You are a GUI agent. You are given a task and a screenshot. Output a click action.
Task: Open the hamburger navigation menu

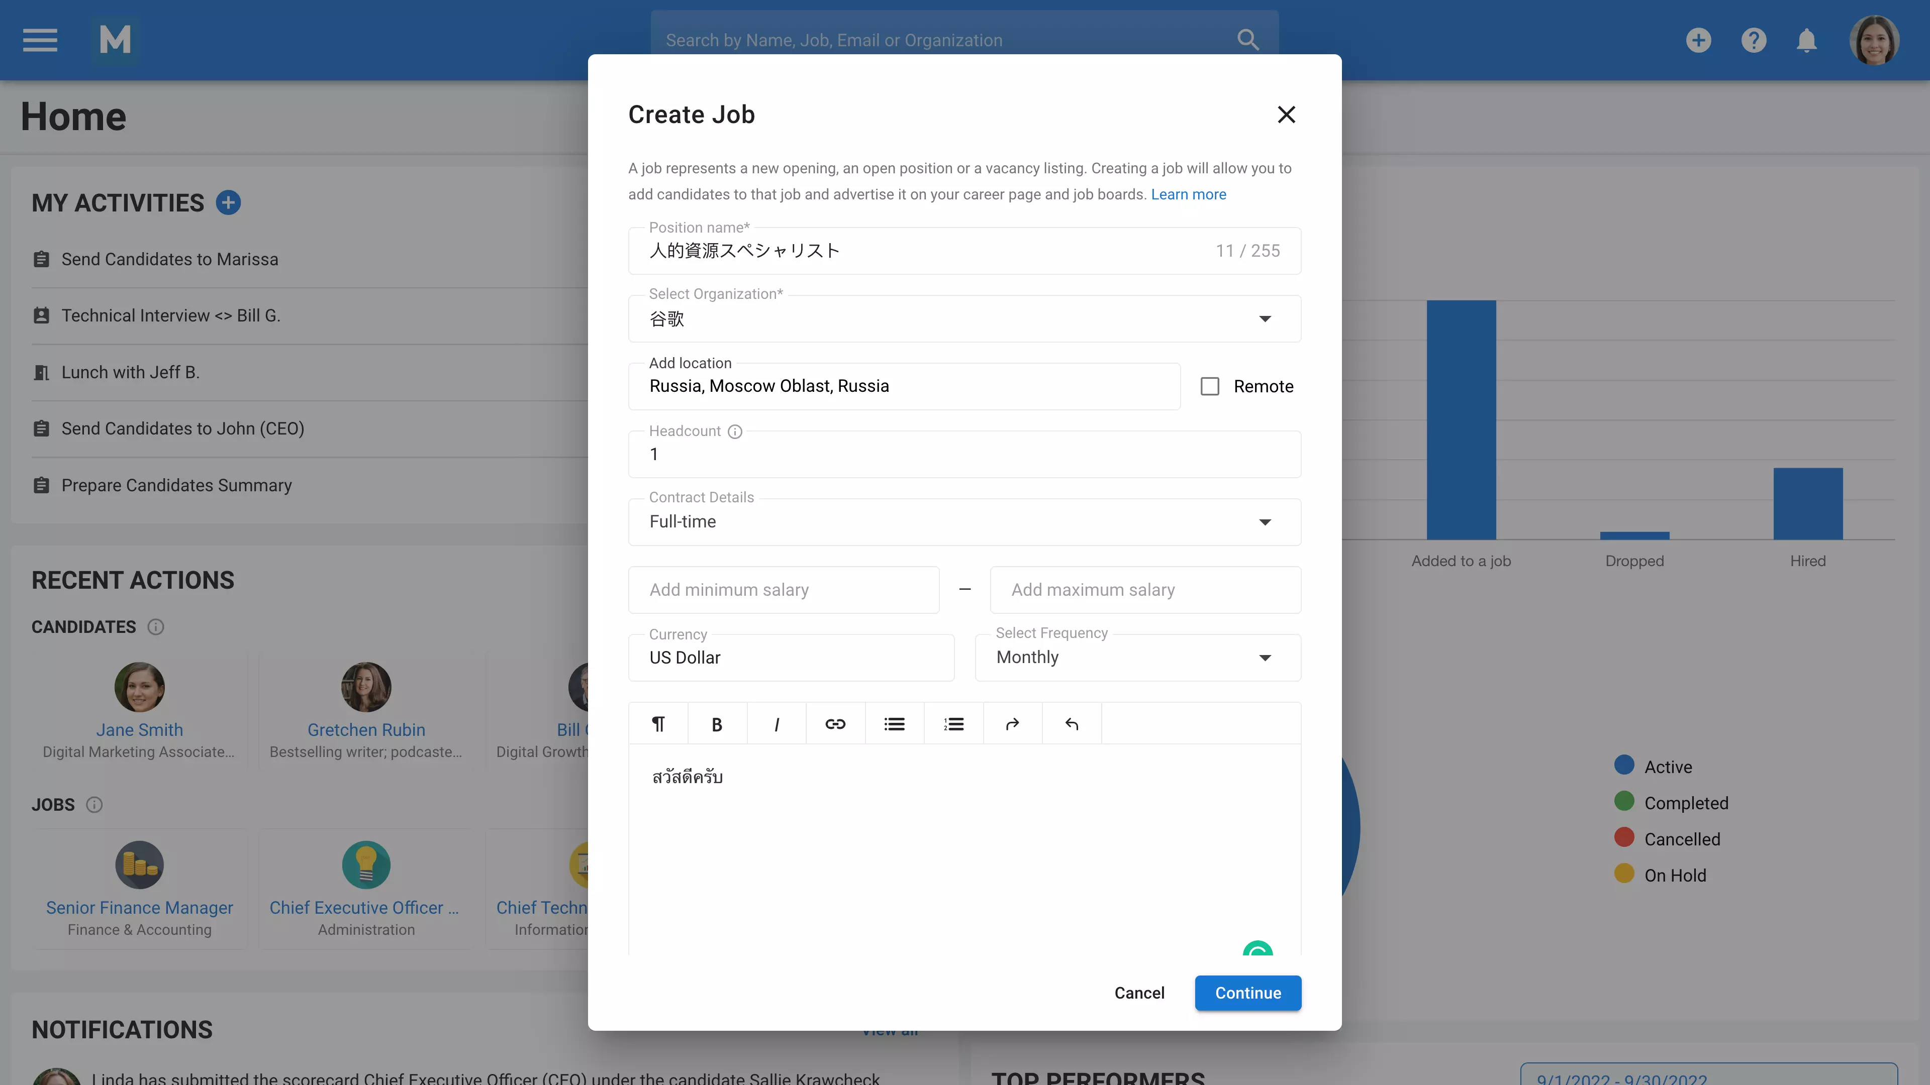click(x=40, y=40)
